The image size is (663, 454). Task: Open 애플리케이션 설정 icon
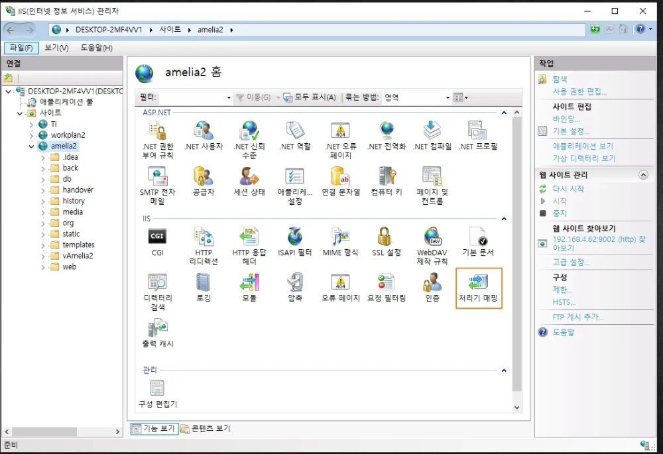(295, 186)
